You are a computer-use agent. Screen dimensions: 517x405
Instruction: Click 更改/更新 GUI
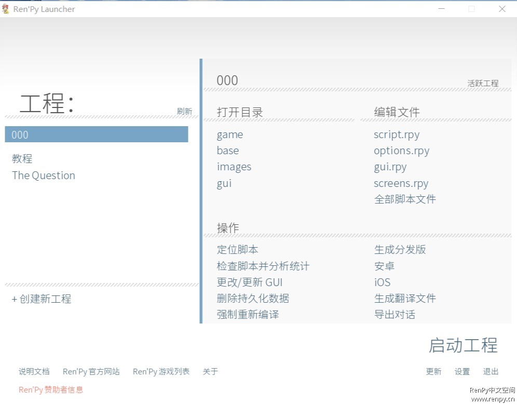(250, 282)
